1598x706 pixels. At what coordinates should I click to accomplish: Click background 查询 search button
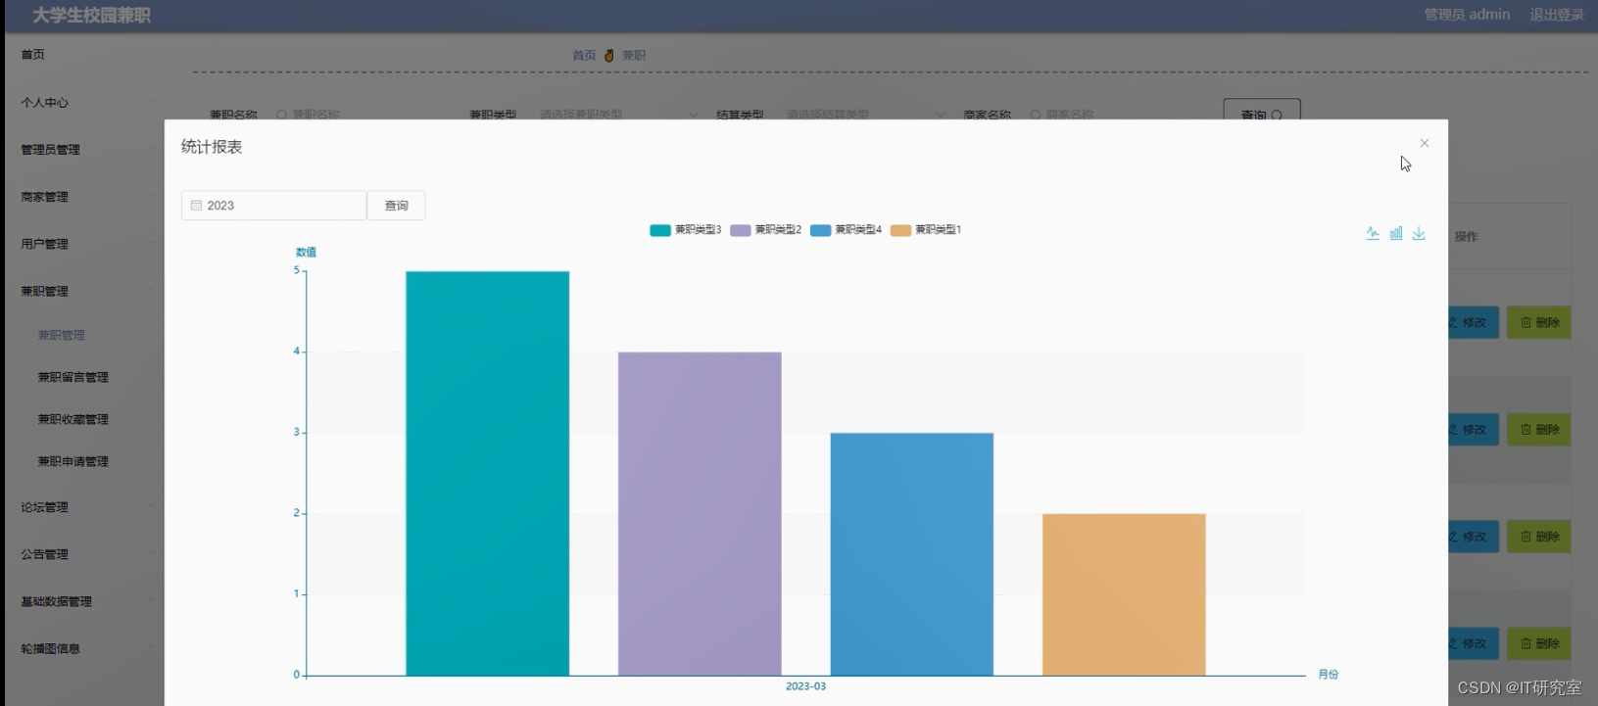click(x=1262, y=110)
